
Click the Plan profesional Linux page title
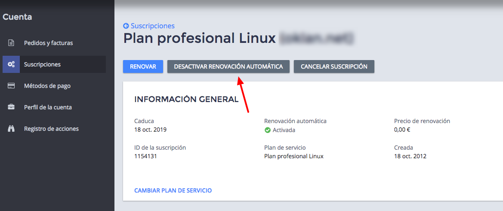pyautogui.click(x=200, y=38)
